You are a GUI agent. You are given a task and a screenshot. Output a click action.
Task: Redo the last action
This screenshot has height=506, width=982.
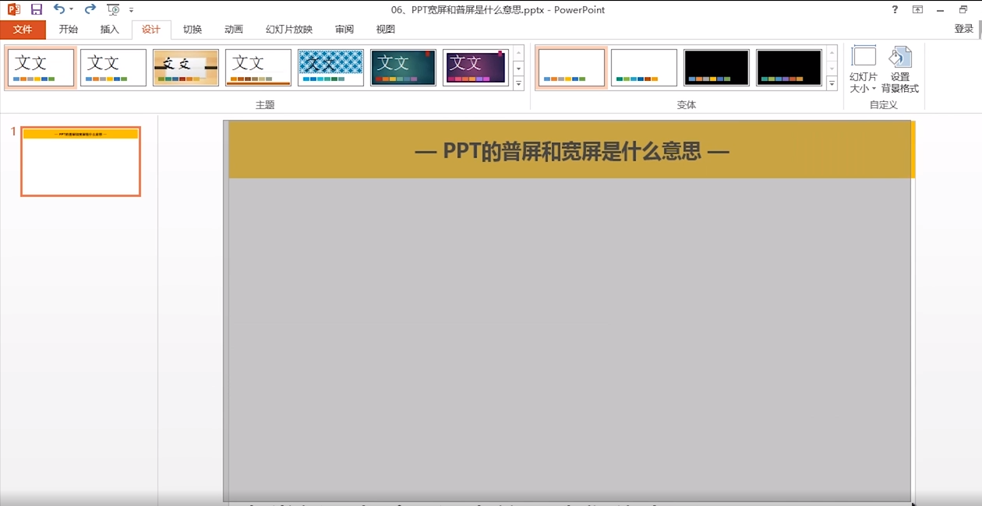click(x=90, y=9)
